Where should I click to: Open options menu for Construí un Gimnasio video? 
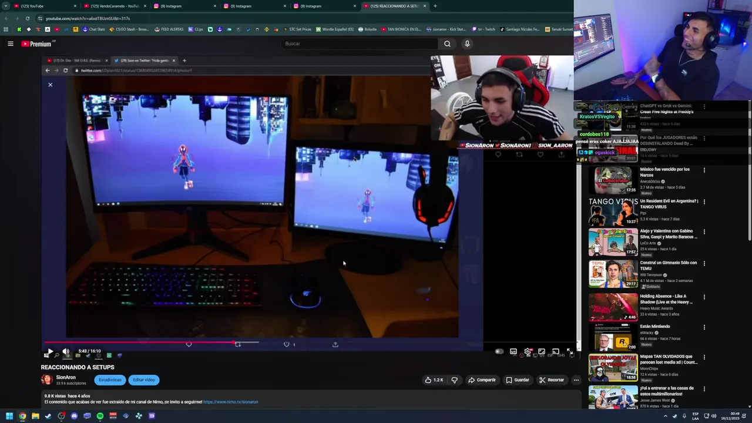point(704,264)
